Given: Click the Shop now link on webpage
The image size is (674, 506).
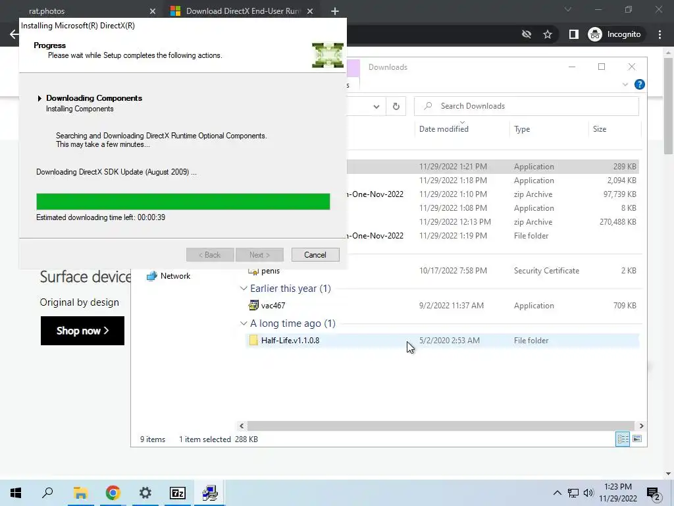Looking at the screenshot, I should [82, 331].
